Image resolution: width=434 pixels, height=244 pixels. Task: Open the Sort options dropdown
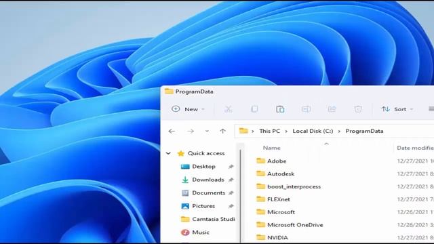[x=397, y=109]
